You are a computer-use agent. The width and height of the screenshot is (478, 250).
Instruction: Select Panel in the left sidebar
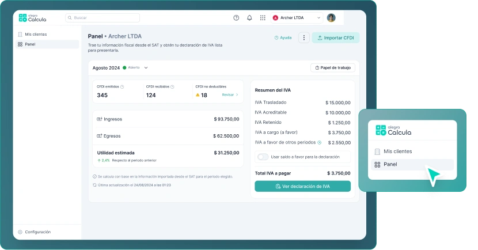pos(30,44)
